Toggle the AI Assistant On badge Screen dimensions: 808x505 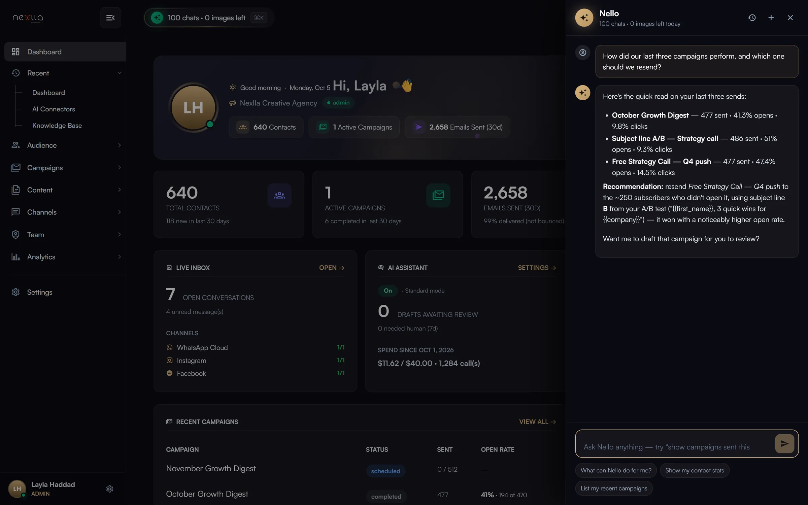[x=388, y=291]
